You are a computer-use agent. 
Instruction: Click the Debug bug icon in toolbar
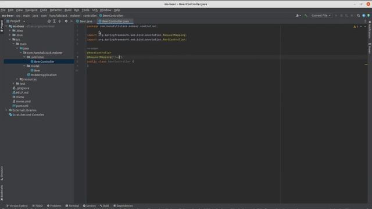pos(341,16)
